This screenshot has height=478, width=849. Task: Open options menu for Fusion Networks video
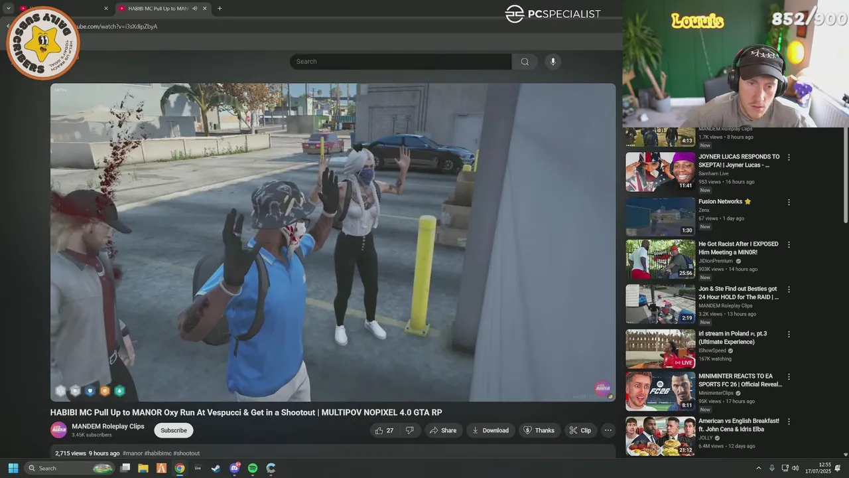click(x=789, y=202)
